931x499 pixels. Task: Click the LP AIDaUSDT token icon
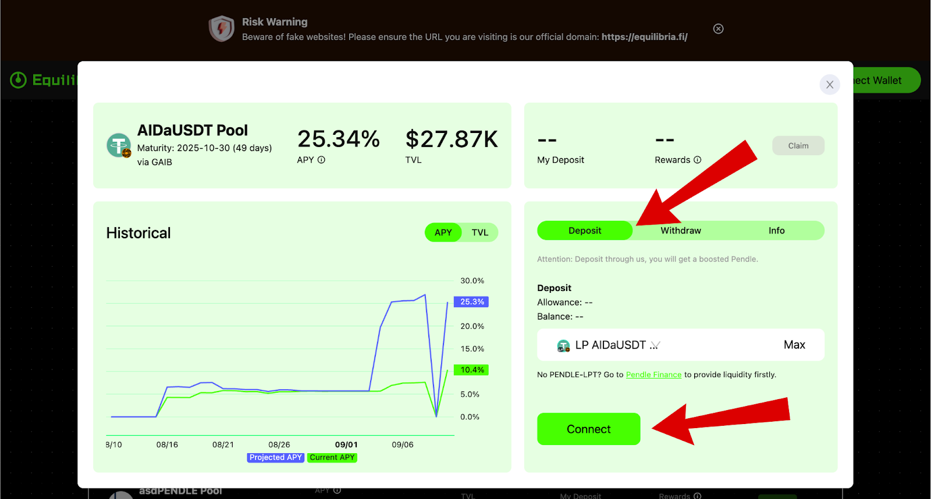[563, 346]
